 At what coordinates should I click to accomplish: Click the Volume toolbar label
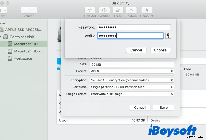tap(29, 16)
